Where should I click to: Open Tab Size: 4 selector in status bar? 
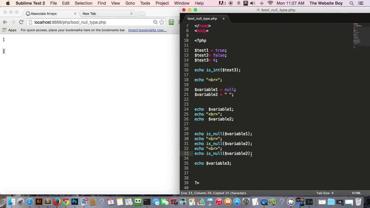click(x=325, y=193)
